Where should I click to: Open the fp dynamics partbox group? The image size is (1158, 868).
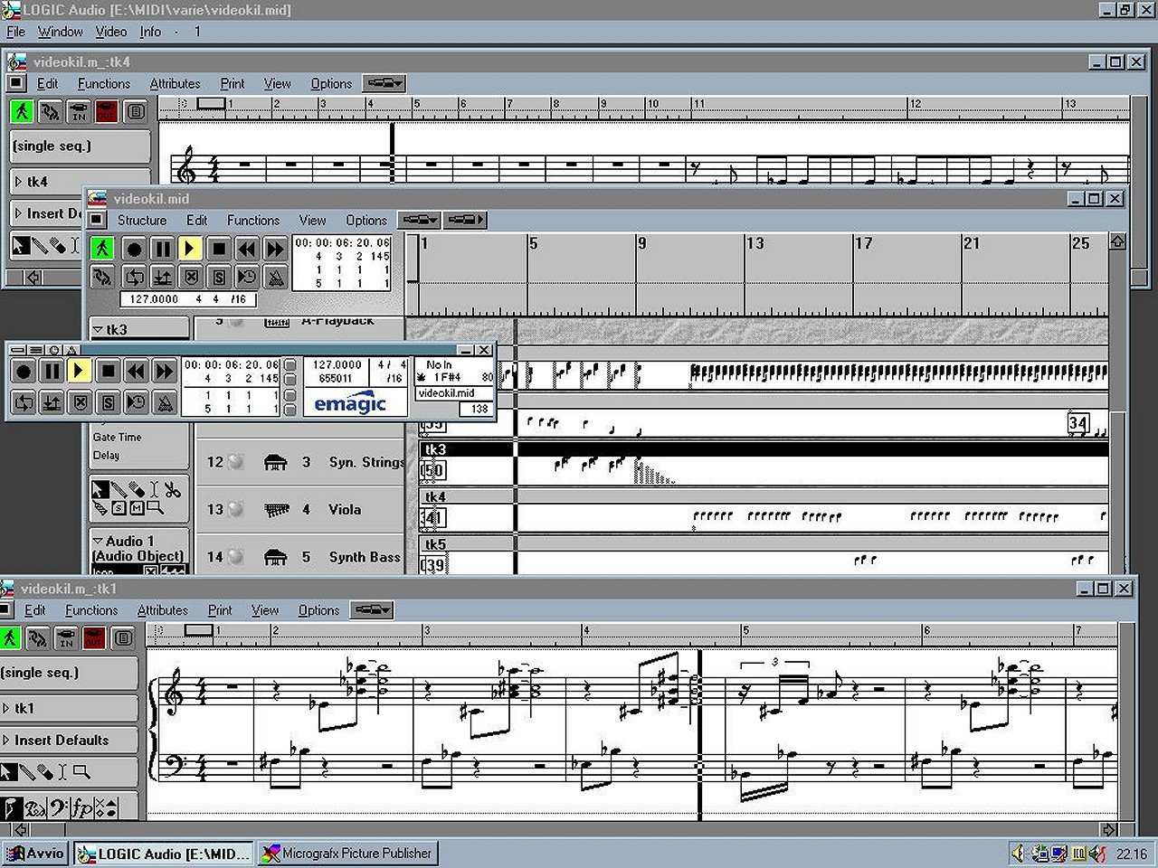click(82, 807)
